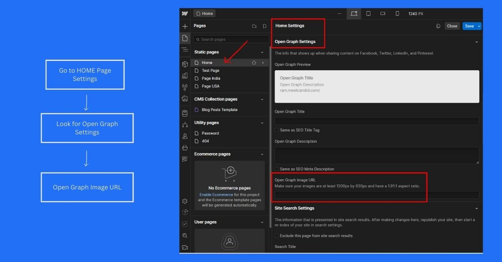Collapse the CMS Collection pages section
The image size is (502, 262).
(x=262, y=99)
